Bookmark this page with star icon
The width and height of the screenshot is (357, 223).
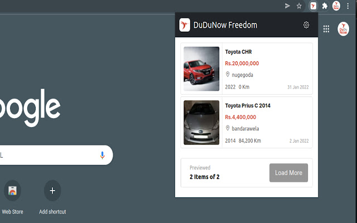pos(299,6)
